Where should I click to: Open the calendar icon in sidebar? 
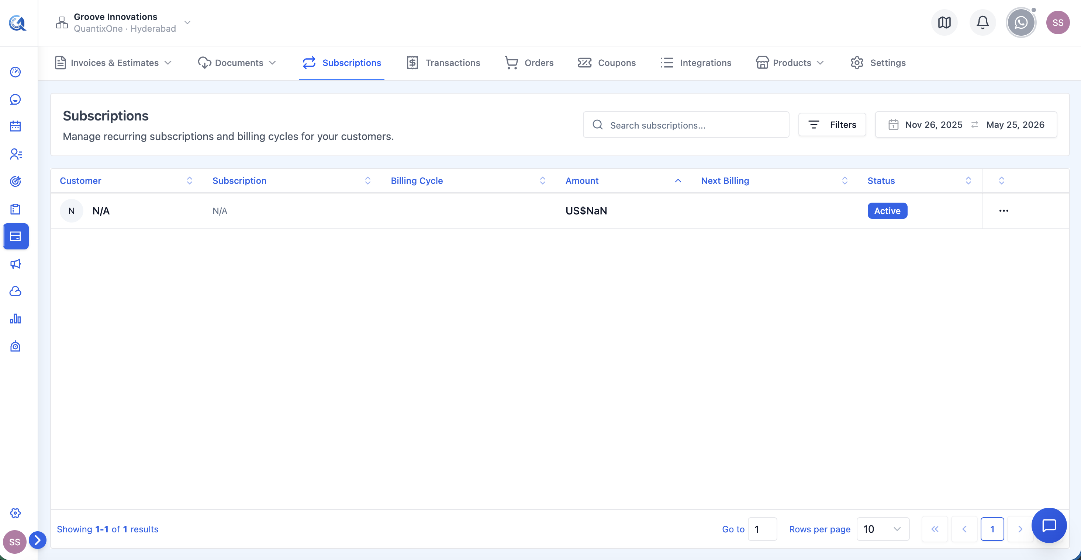click(x=15, y=126)
